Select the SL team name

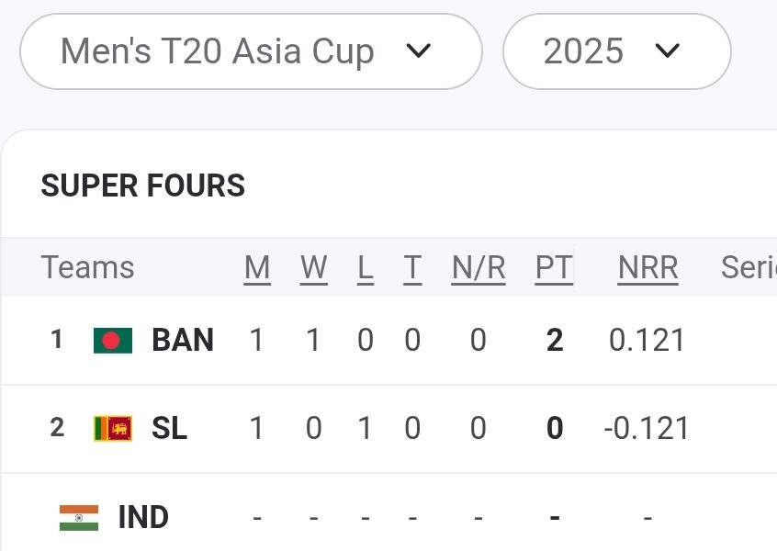click(x=170, y=428)
